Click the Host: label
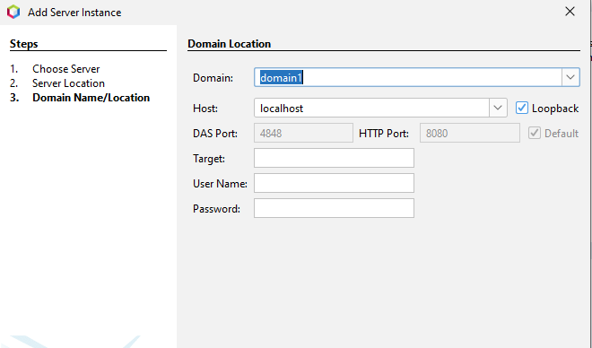The image size is (592, 348). coord(205,109)
